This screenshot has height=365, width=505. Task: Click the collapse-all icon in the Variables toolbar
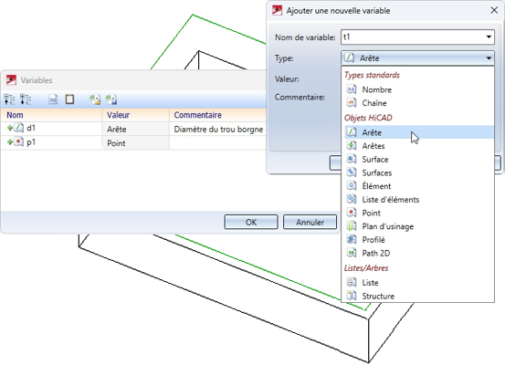click(x=9, y=99)
